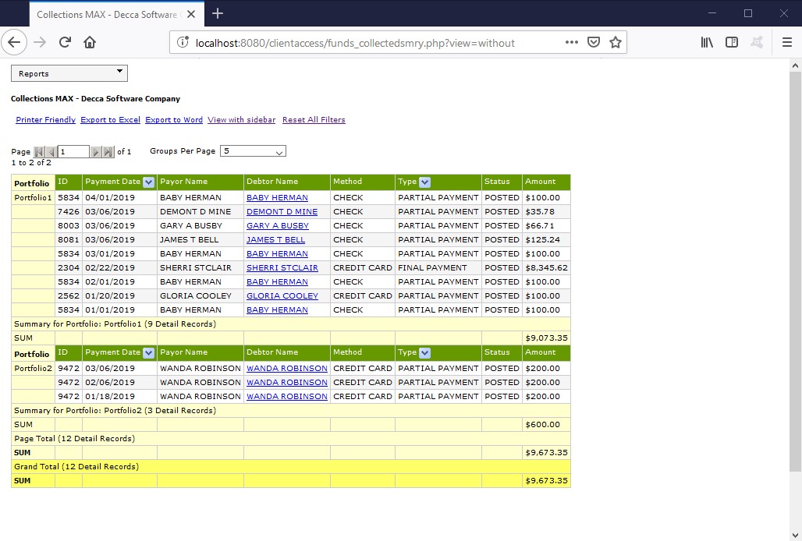Export the report to Excel

pos(110,119)
